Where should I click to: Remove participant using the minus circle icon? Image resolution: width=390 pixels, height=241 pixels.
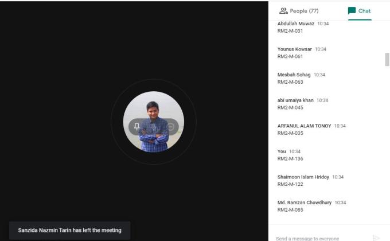(x=170, y=126)
